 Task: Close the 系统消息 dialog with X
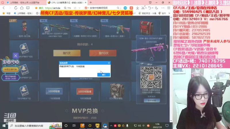point(109,63)
